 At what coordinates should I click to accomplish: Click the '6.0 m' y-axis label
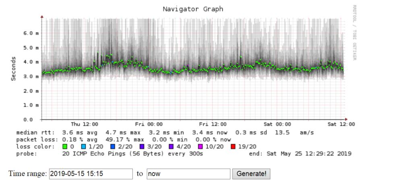[x=31, y=33]
